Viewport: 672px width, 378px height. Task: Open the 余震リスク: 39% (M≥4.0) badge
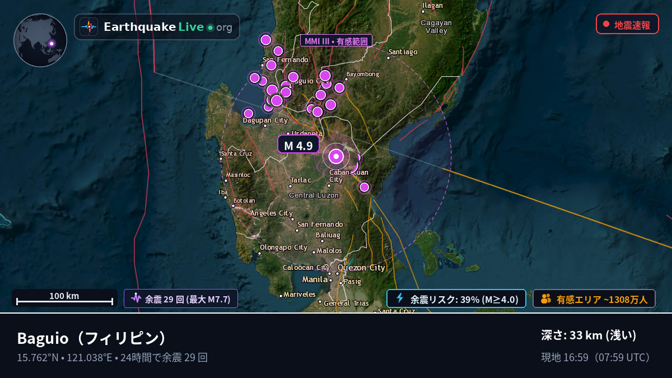(456, 298)
